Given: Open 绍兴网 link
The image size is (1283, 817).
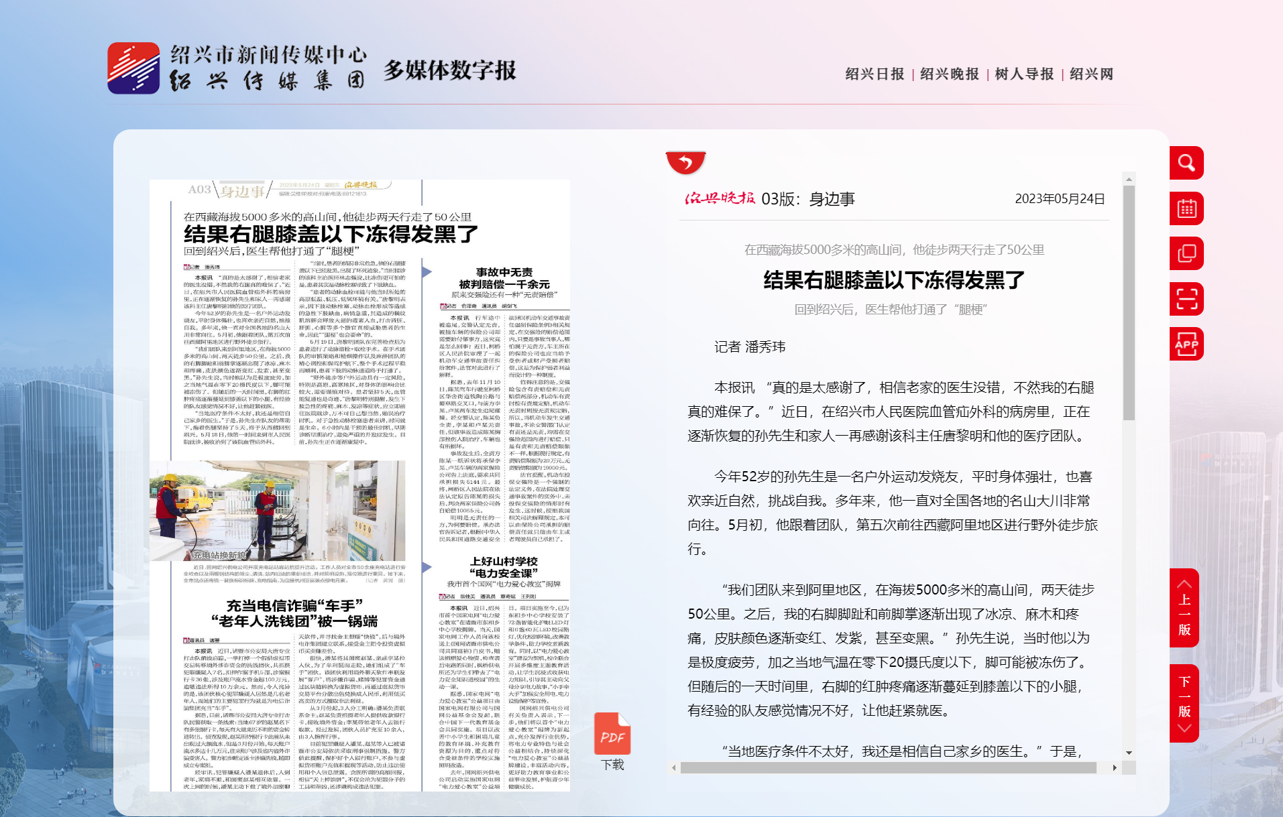Looking at the screenshot, I should (x=1091, y=74).
